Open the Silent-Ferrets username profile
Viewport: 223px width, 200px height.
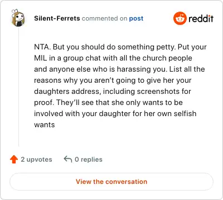click(57, 18)
